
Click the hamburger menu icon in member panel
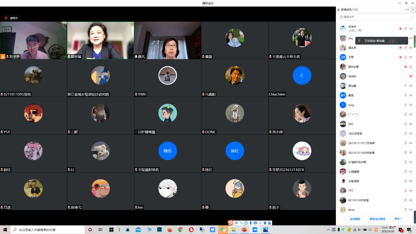[x=413, y=10]
